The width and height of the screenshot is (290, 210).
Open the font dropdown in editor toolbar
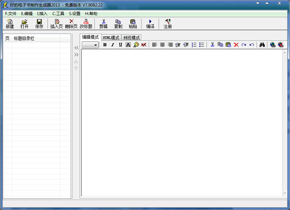[x=96, y=45]
